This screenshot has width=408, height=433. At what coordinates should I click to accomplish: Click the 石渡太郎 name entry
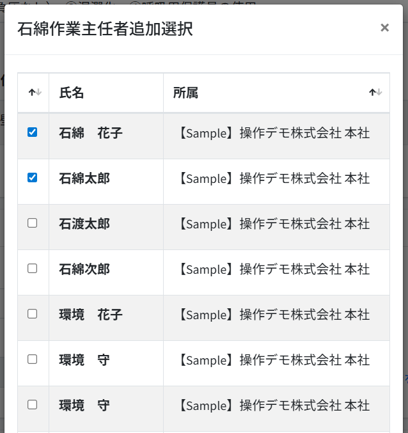tap(84, 224)
